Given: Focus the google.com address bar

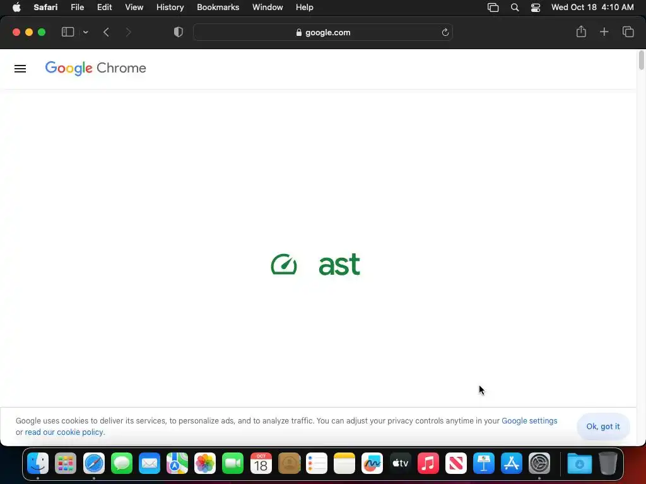Looking at the screenshot, I should pyautogui.click(x=323, y=32).
